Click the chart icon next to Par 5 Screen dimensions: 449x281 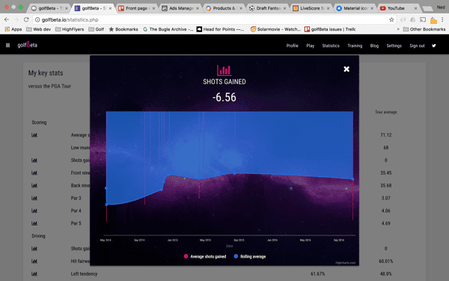34,223
